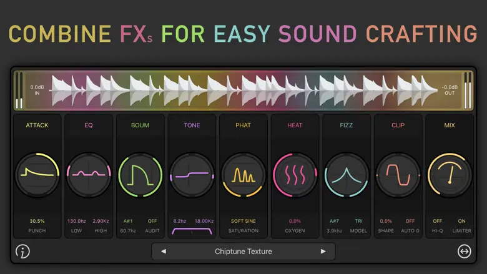Select the BOUM A#1 note value
The height and width of the screenshot is (274, 487).
click(x=128, y=221)
